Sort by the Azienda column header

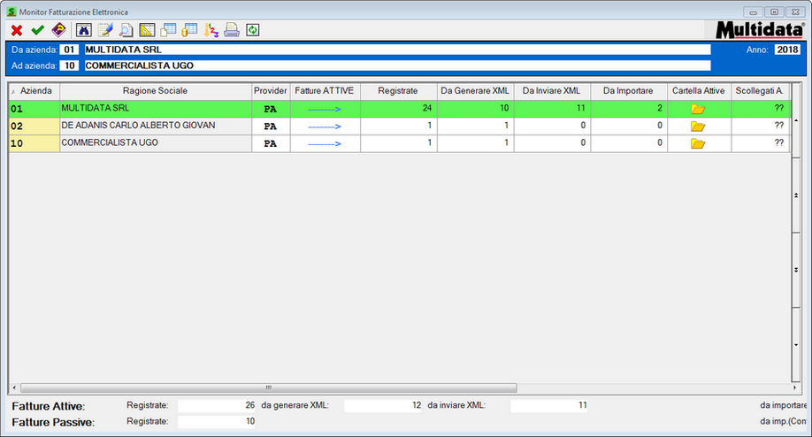tap(34, 91)
